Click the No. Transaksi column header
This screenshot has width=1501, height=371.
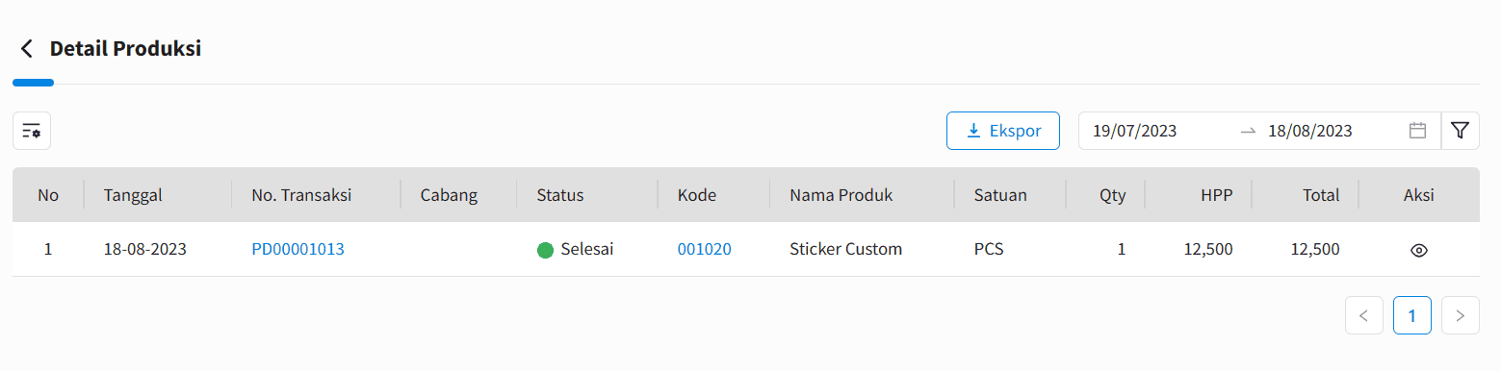coord(301,195)
